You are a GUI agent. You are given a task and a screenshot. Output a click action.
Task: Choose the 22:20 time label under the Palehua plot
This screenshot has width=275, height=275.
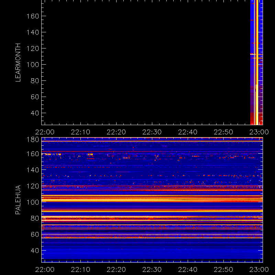tap(116, 269)
